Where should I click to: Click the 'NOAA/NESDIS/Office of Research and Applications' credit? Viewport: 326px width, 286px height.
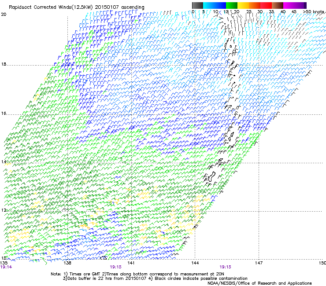(x=259, y=283)
